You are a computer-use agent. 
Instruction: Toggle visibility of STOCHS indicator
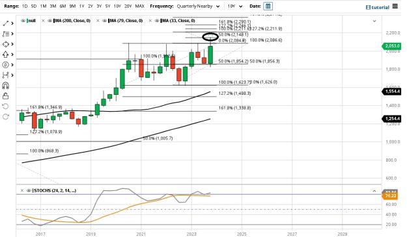point(29,191)
